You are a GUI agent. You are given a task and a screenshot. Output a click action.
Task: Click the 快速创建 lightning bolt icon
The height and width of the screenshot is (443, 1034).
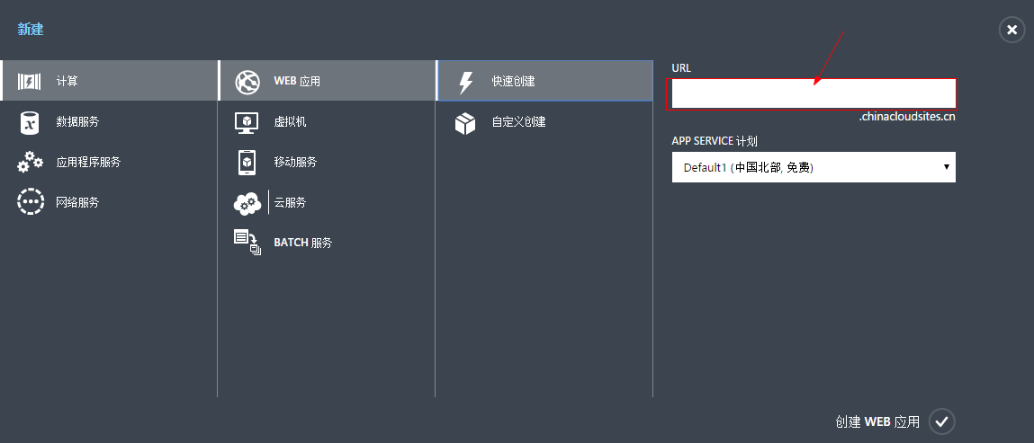pos(465,82)
